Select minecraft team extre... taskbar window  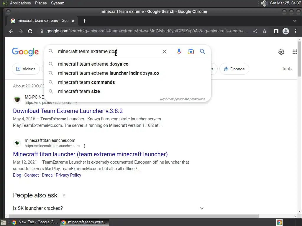pos(84,222)
